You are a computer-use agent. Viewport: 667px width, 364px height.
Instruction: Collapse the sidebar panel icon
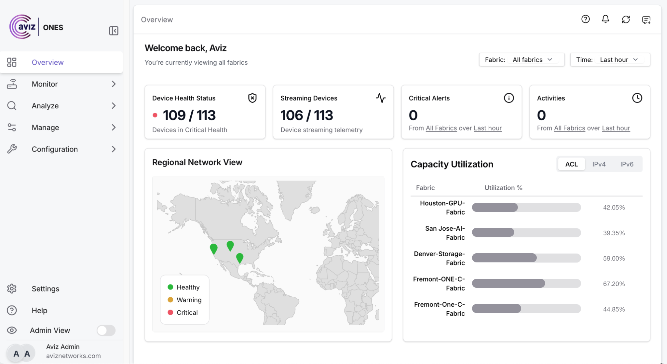[114, 31]
